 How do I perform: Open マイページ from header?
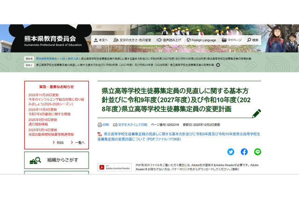[x=232, y=40]
